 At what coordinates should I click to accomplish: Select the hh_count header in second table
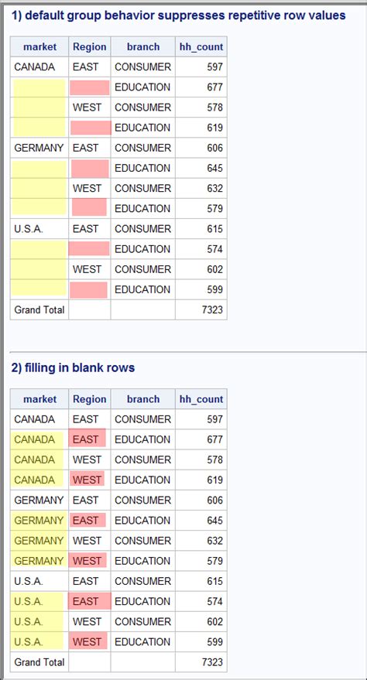tap(201, 399)
